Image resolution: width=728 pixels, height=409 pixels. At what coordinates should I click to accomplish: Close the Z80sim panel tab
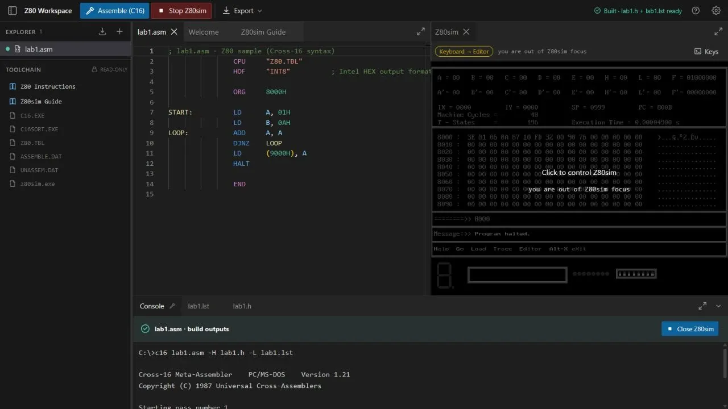[466, 32]
